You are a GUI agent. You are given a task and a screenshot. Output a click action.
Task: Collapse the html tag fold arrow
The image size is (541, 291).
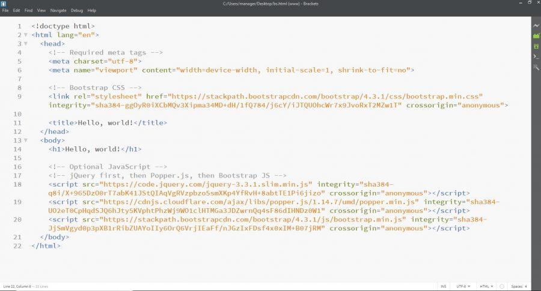pyautogui.click(x=25, y=35)
